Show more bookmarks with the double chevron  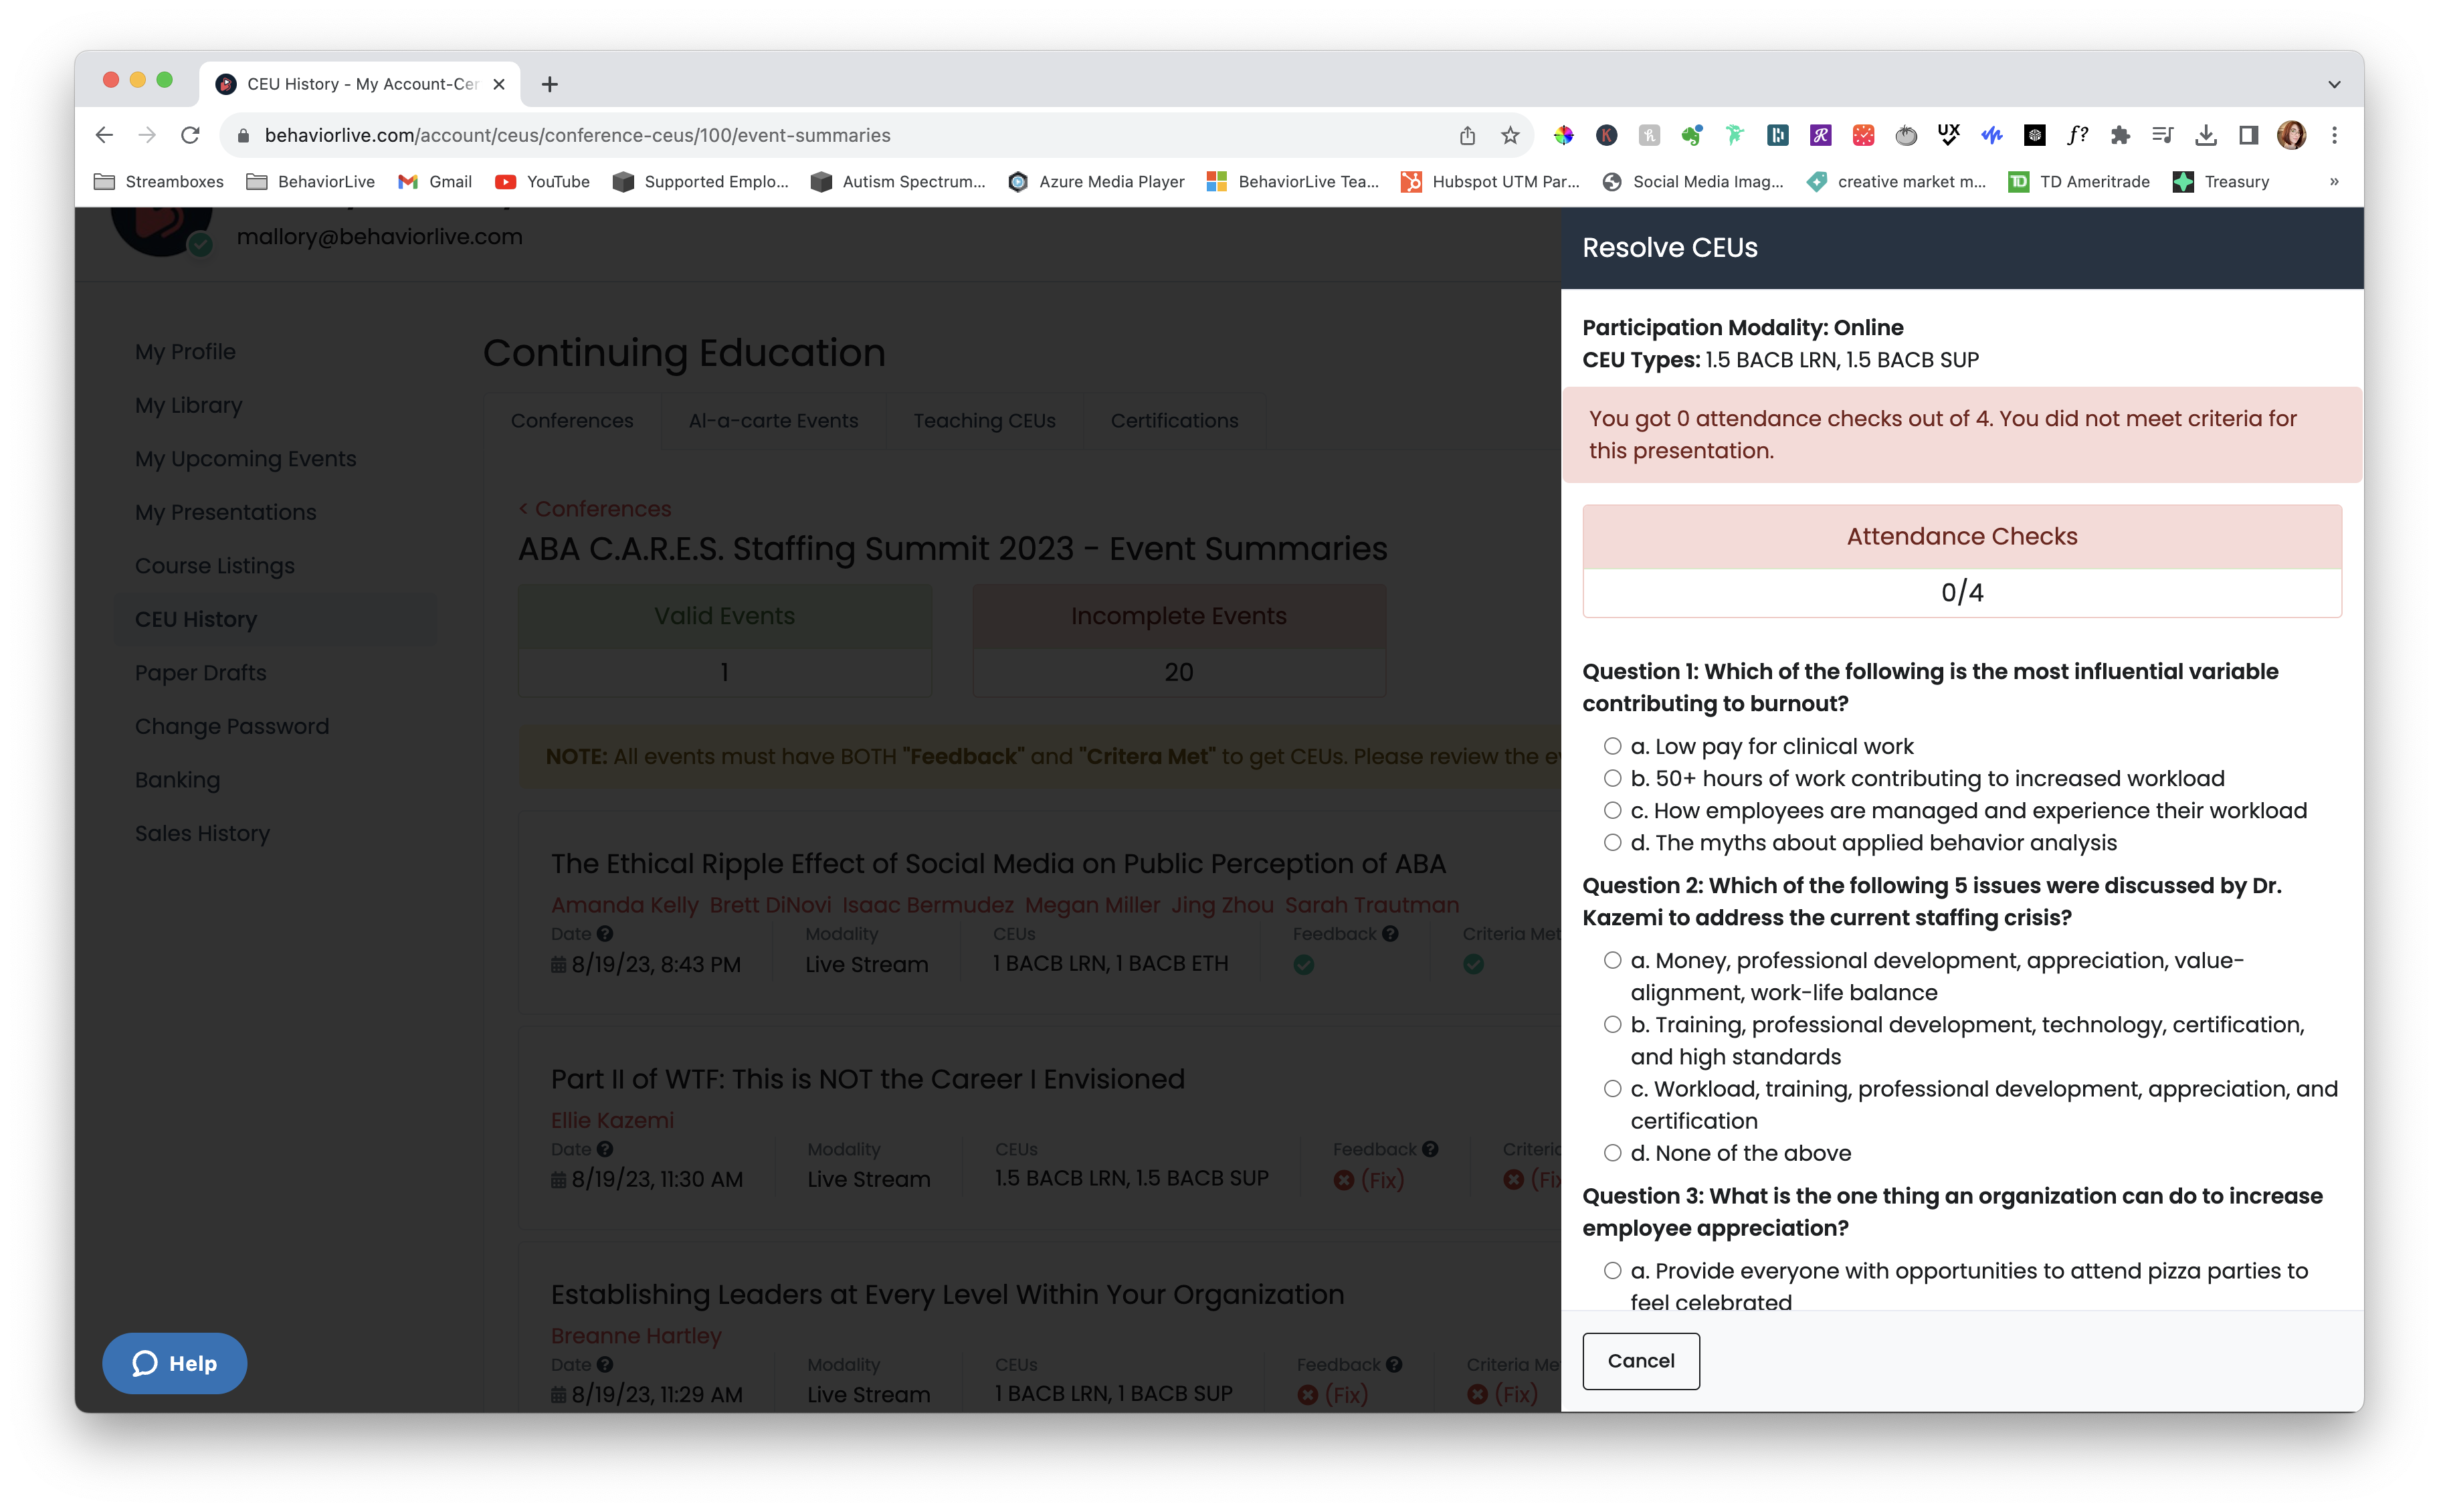pyautogui.click(x=2334, y=181)
